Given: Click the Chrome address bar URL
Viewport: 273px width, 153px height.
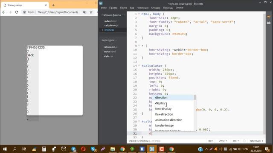Looking at the screenshot, I should (x=59, y=12).
